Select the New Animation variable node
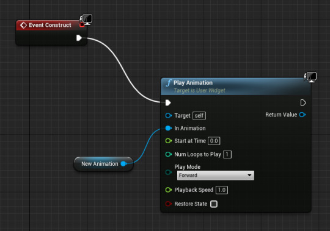Viewport: 330px width, 231px height. coord(103,164)
